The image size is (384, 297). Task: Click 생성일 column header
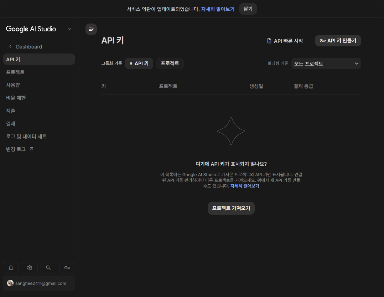(x=256, y=86)
